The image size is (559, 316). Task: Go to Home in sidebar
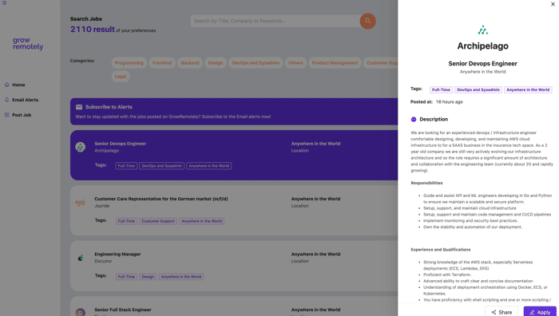tap(18, 85)
